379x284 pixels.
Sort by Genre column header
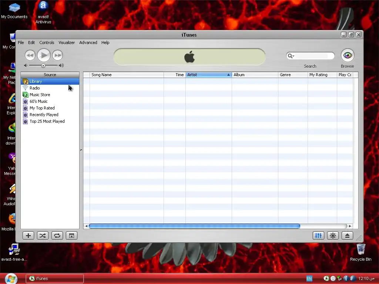pos(293,75)
